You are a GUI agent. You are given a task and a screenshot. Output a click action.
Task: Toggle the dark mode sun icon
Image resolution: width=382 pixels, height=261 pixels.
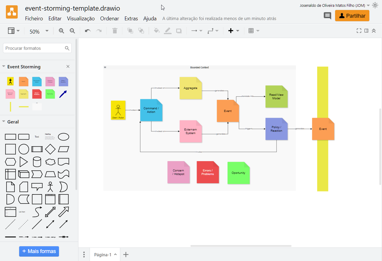click(375, 5)
